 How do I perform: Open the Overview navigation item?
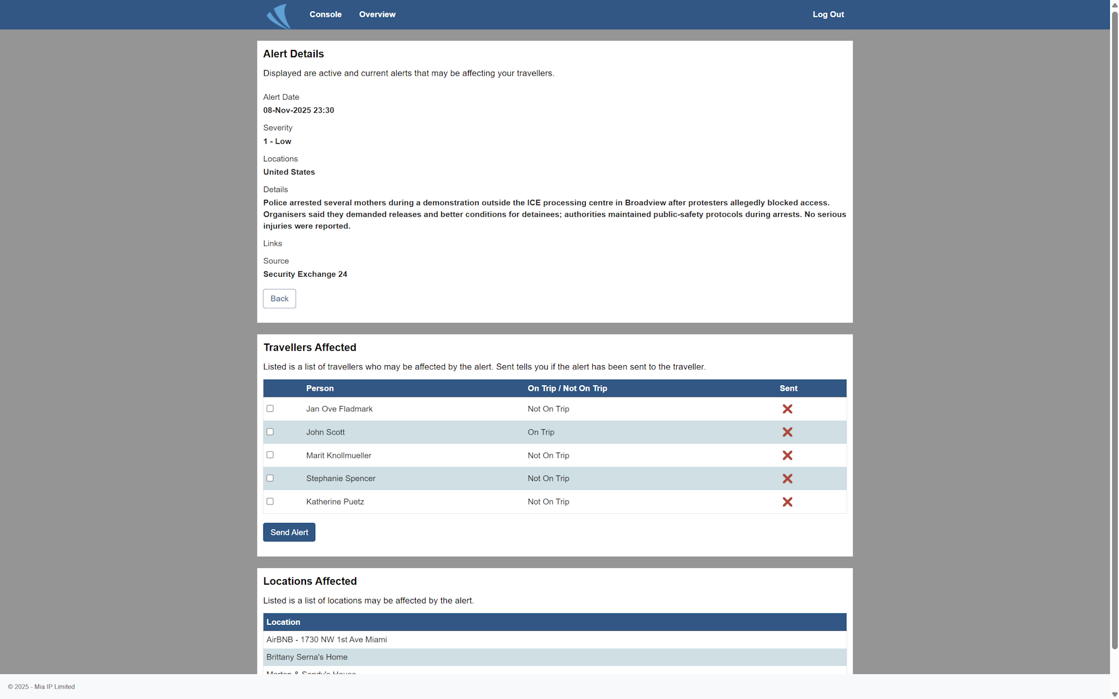click(x=377, y=14)
